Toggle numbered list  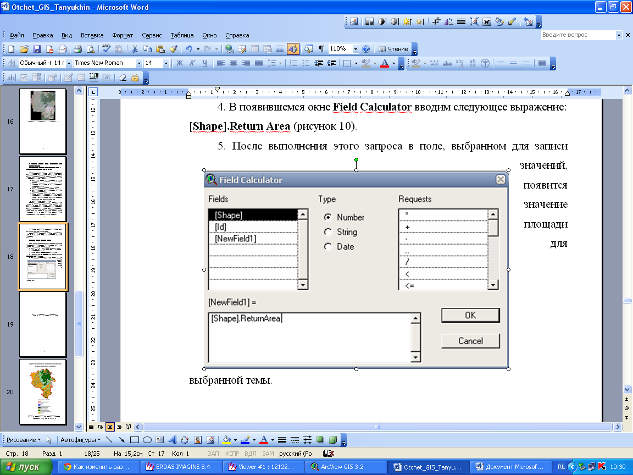(x=293, y=63)
